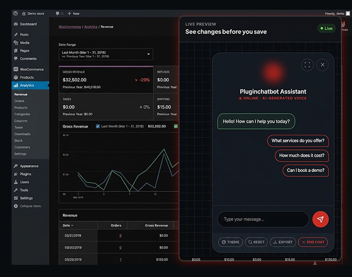Open Revenue submenu item
This screenshot has height=277, width=352.
(21, 94)
